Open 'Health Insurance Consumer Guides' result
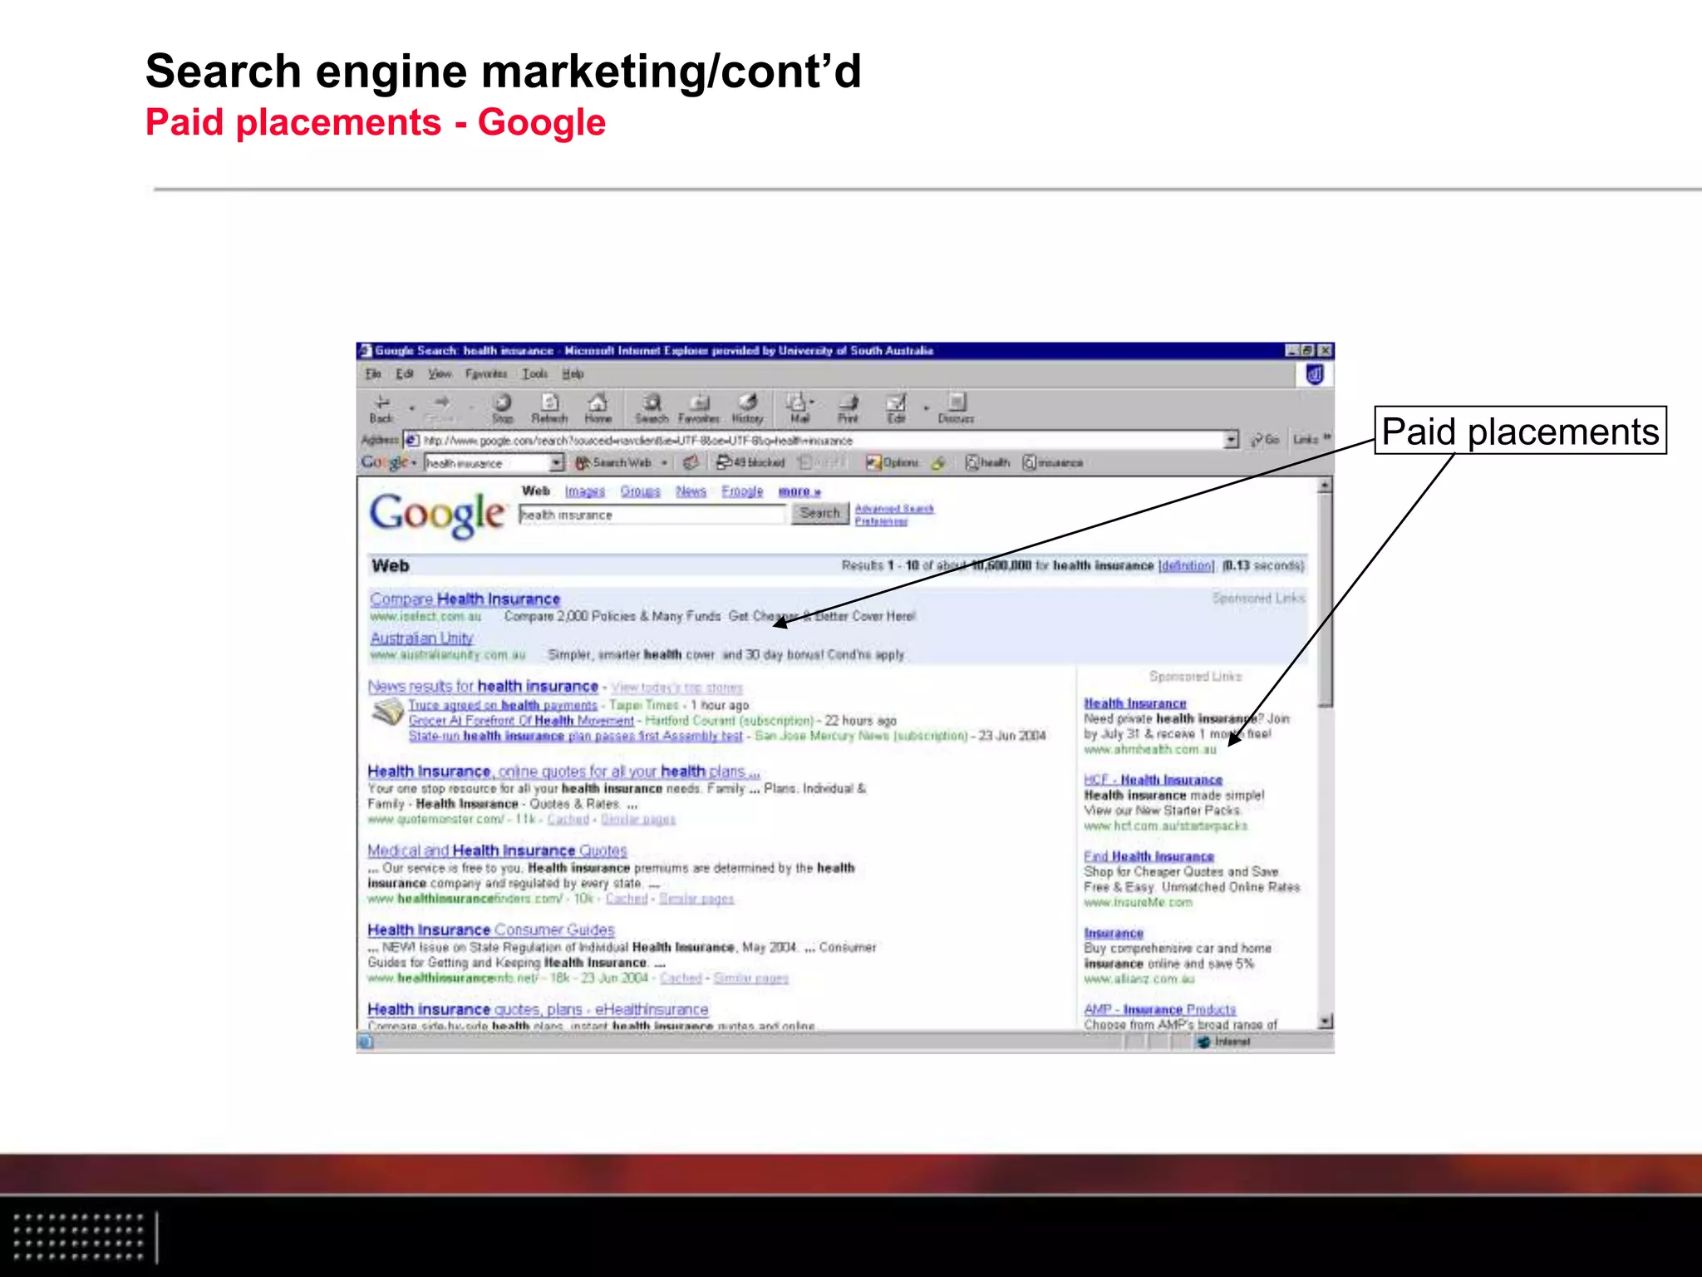Screen dimensions: 1702x1277 click(491, 929)
